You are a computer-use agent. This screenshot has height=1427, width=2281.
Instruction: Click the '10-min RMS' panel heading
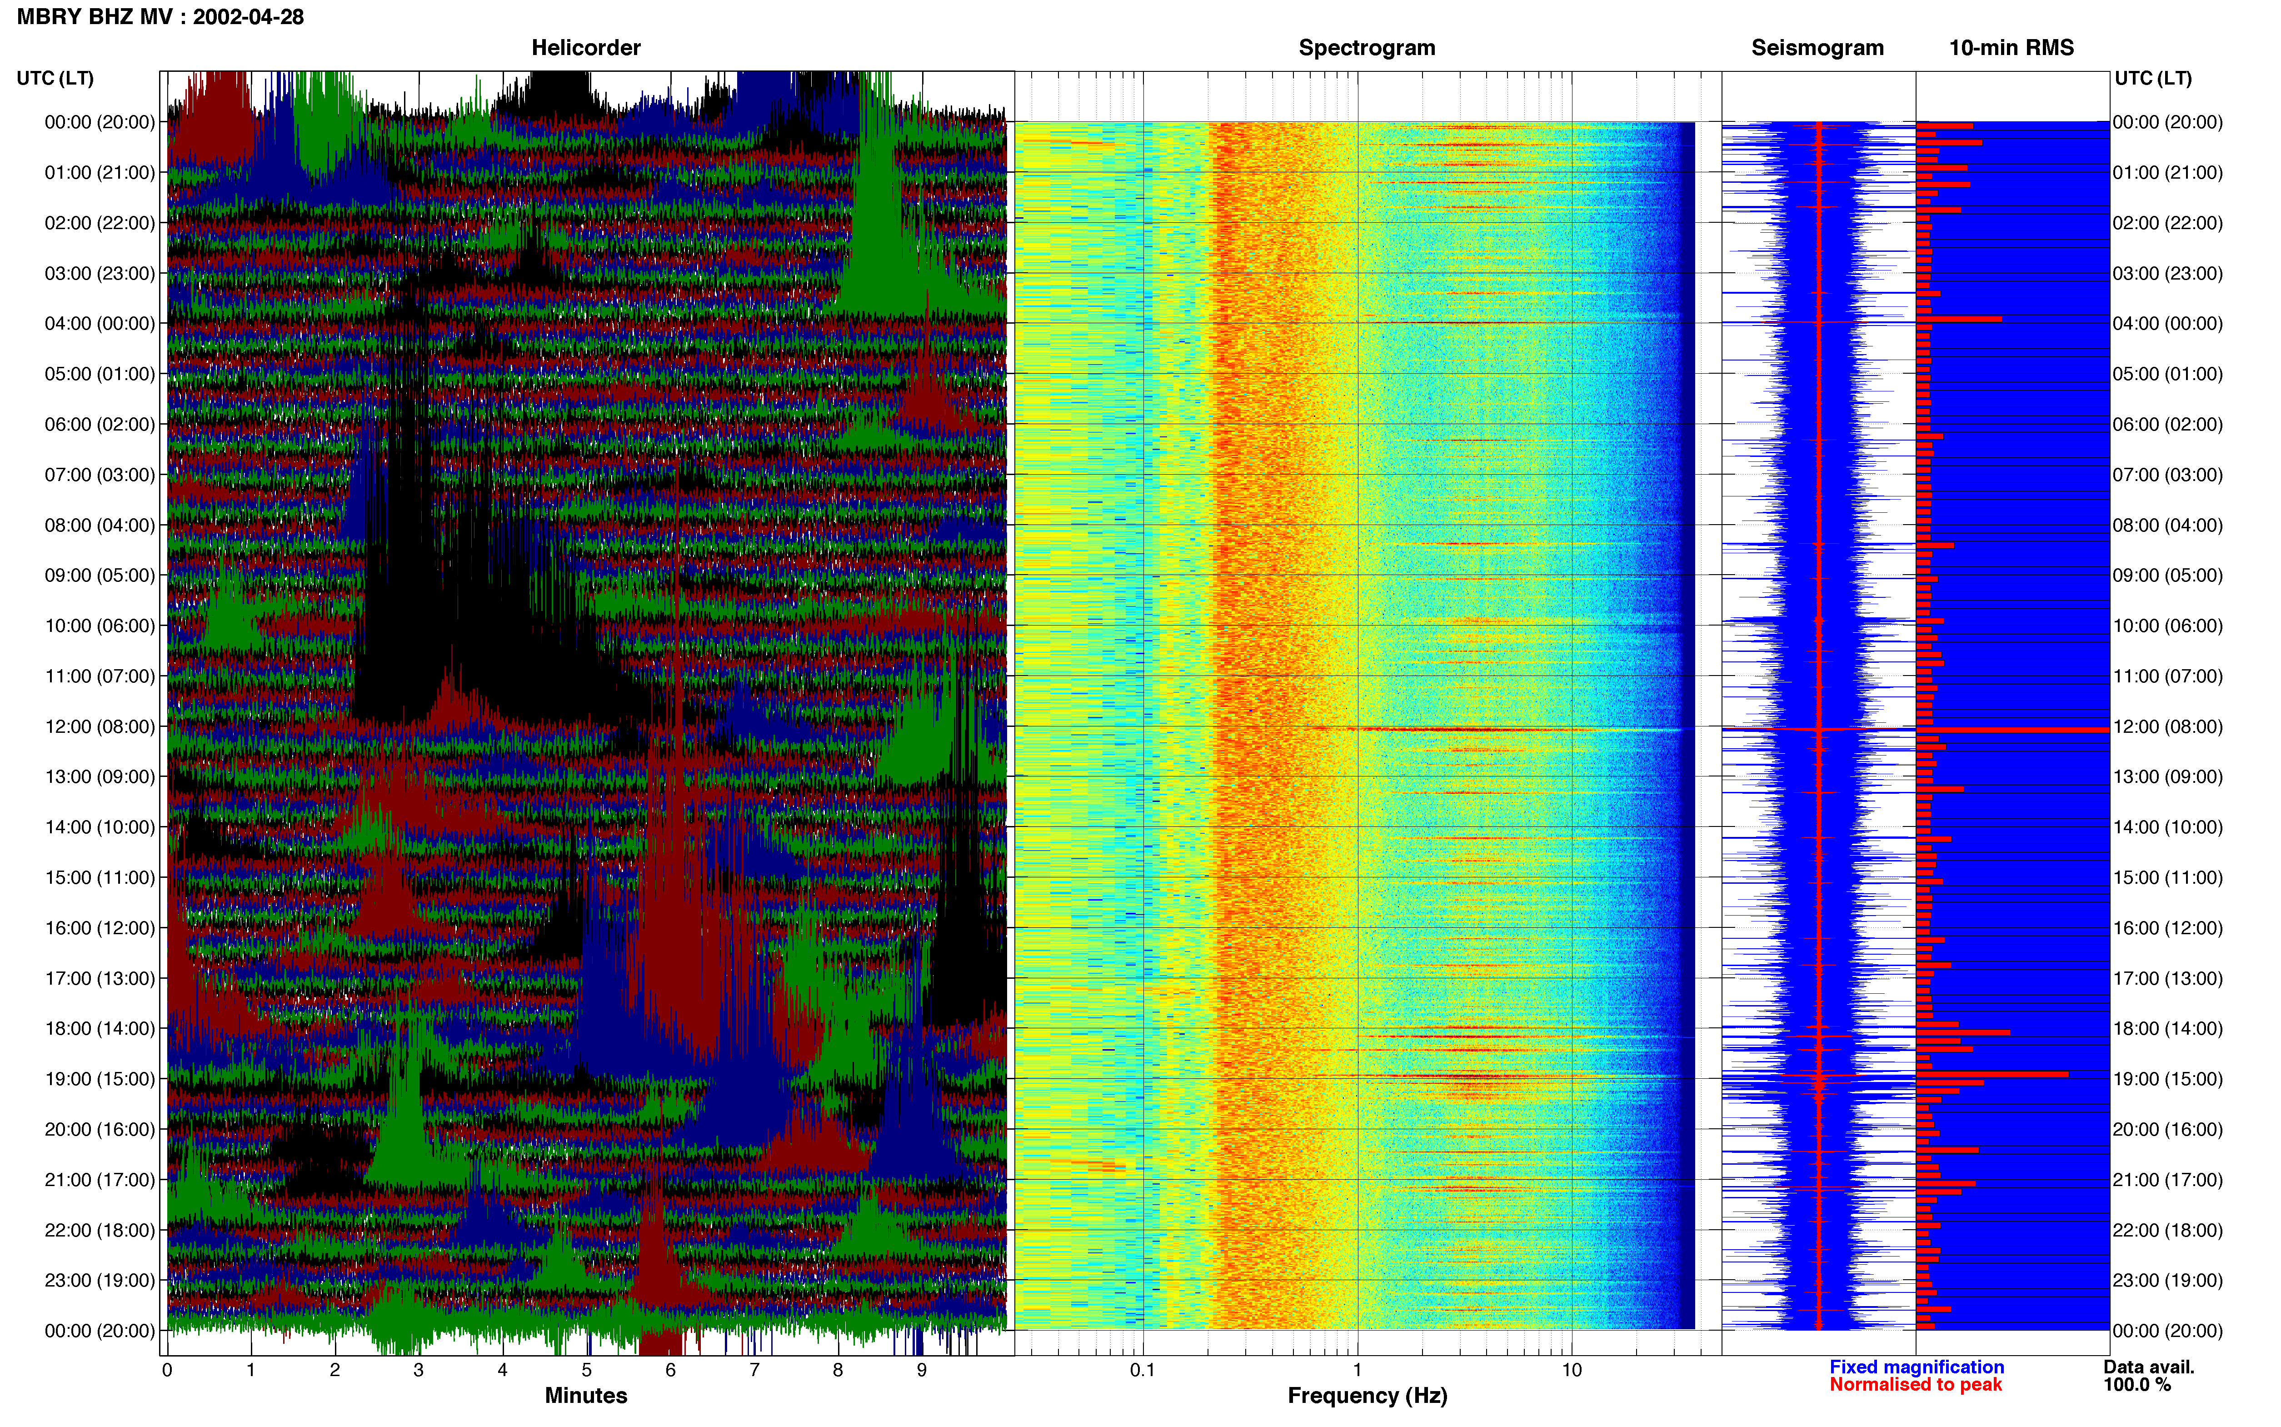[2011, 48]
